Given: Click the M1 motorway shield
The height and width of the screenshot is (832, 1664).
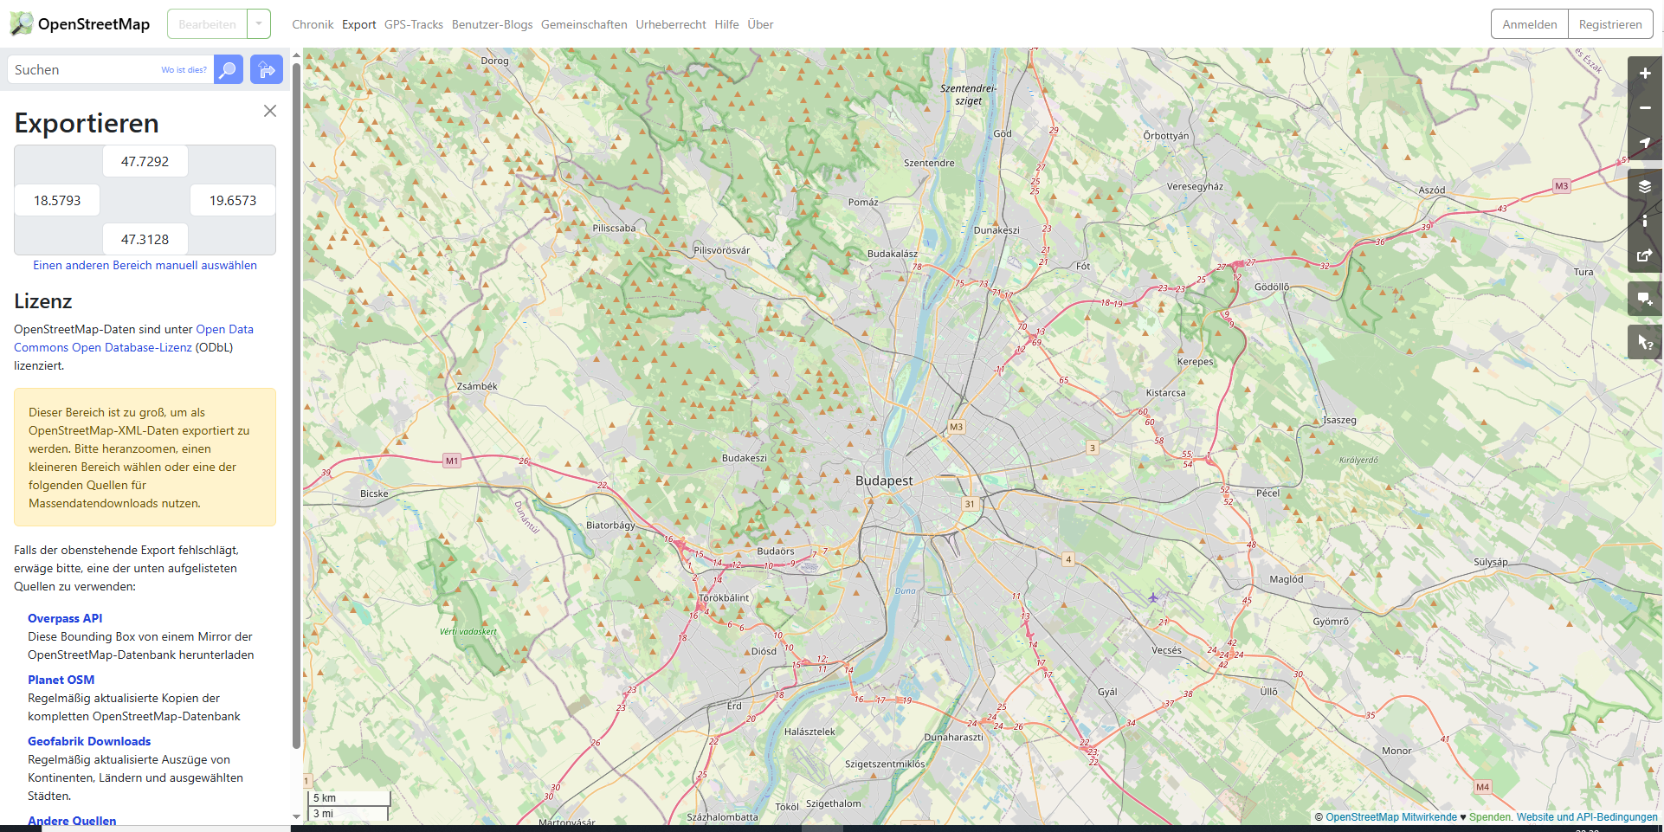Looking at the screenshot, I should [452, 461].
